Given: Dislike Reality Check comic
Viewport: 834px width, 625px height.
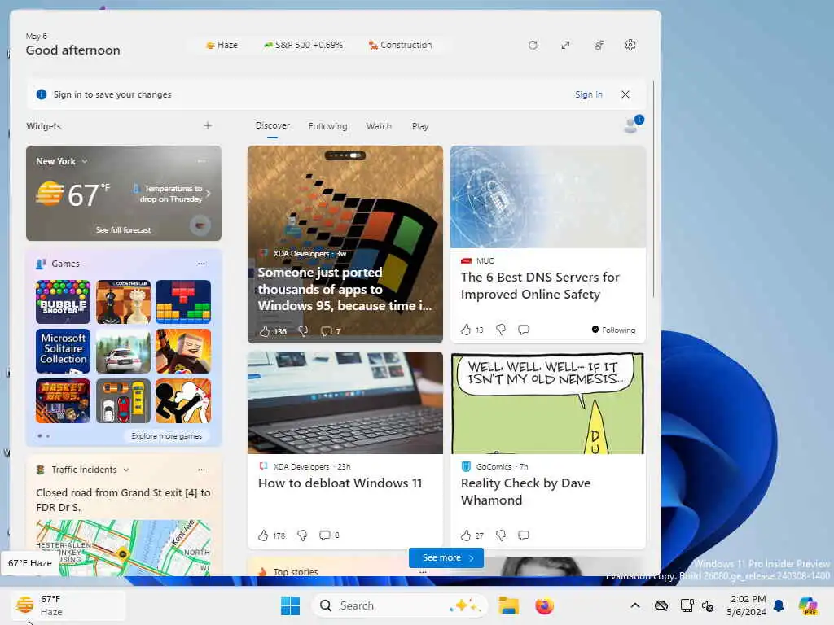Looking at the screenshot, I should (x=501, y=535).
